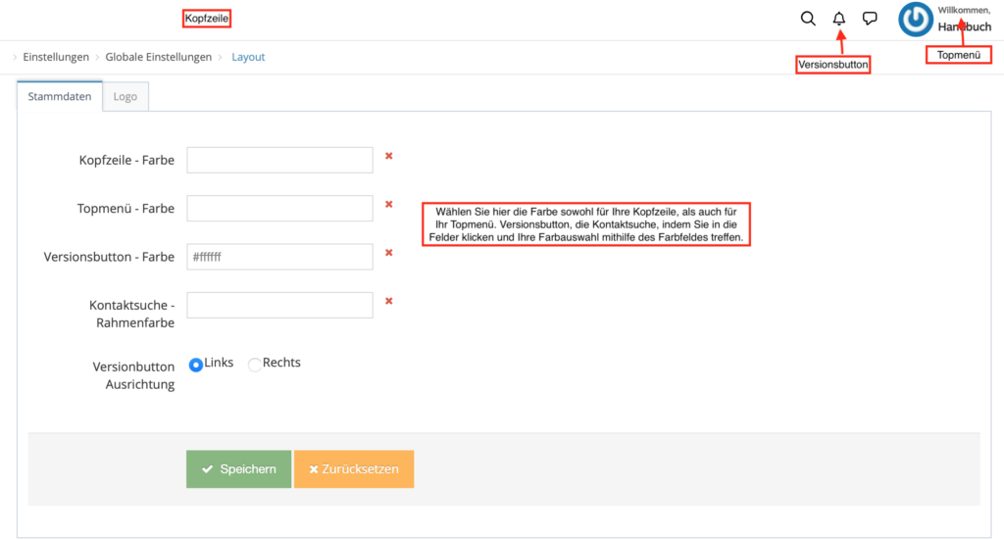The height and width of the screenshot is (540, 1004).
Task: Select the Rechts alignment radio button
Action: pos(254,365)
